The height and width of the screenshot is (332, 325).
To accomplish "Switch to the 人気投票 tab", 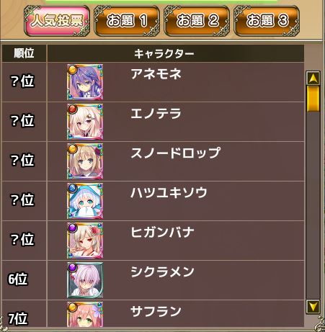I will 57,21.
